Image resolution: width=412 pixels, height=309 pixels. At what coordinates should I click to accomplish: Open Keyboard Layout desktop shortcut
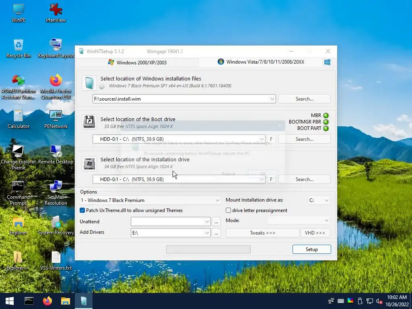56,48
